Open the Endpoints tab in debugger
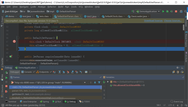The image size is (188, 107). [x=44, y=72]
